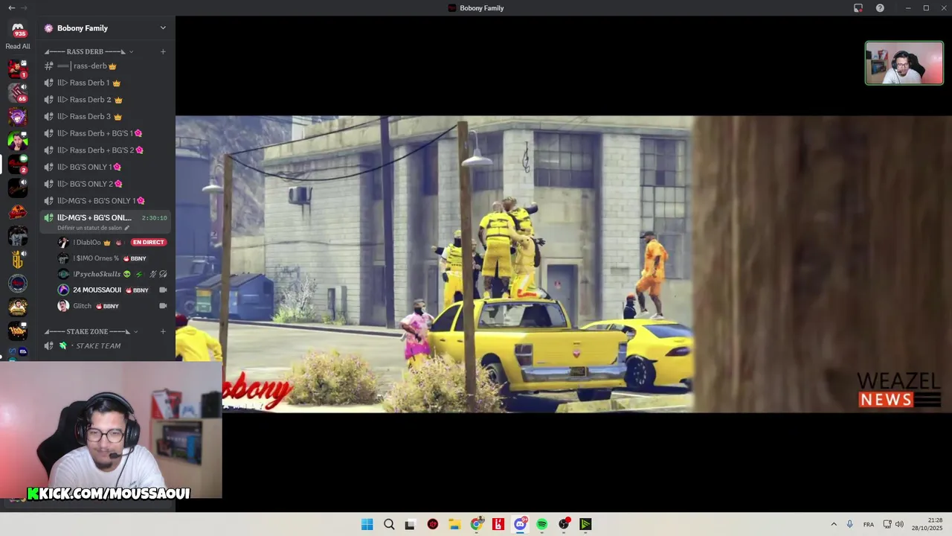Image resolution: width=952 pixels, height=536 pixels.
Task: Click the 24 MOUSSAOUI user entry
Action: [x=112, y=290]
